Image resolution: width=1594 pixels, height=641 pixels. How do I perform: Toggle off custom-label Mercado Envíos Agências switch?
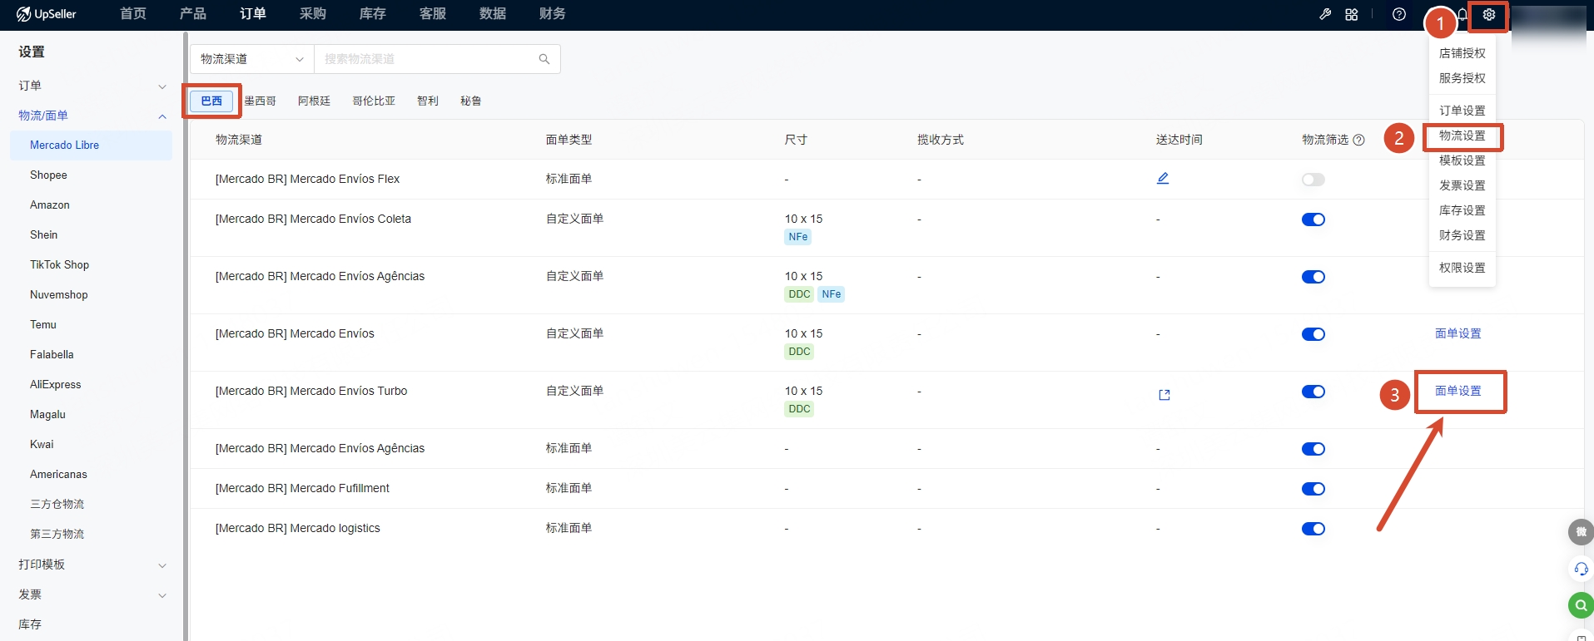(x=1313, y=277)
